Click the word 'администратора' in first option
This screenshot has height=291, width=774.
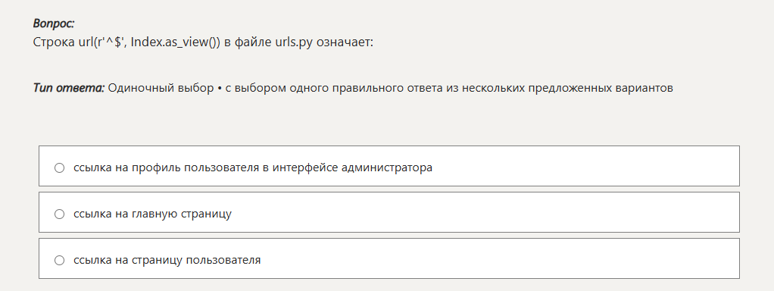point(386,167)
